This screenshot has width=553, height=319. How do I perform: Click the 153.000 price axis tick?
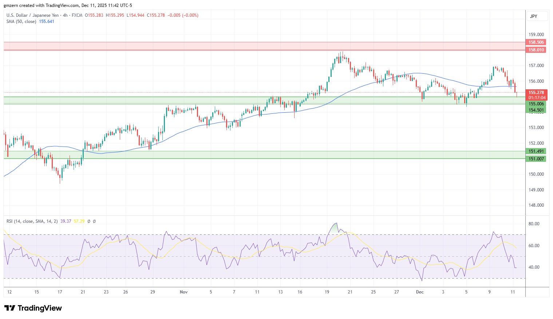coord(536,128)
